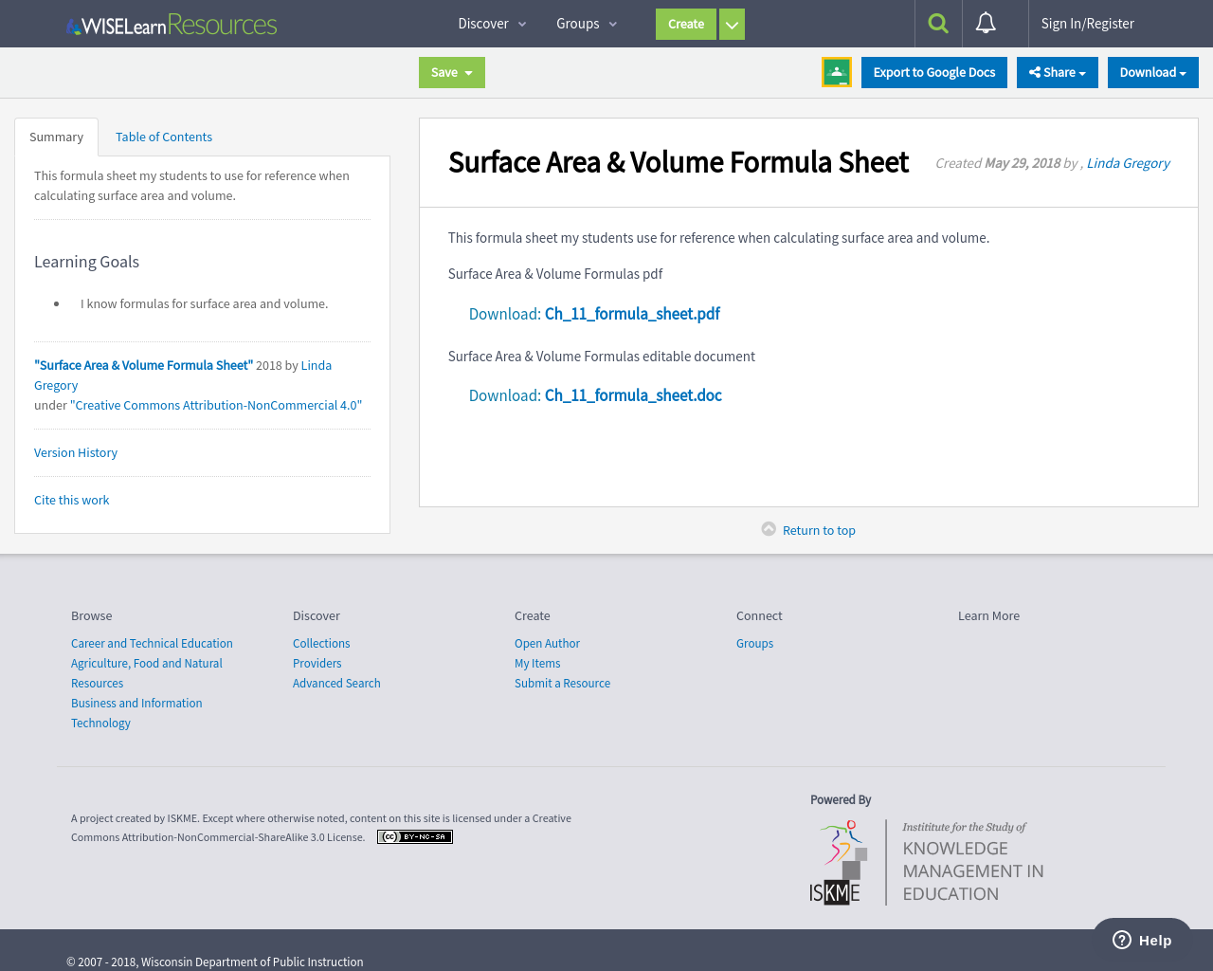Image resolution: width=1213 pixels, height=971 pixels.
Task: Click the WISELearn Resources logo
Action: point(172,25)
